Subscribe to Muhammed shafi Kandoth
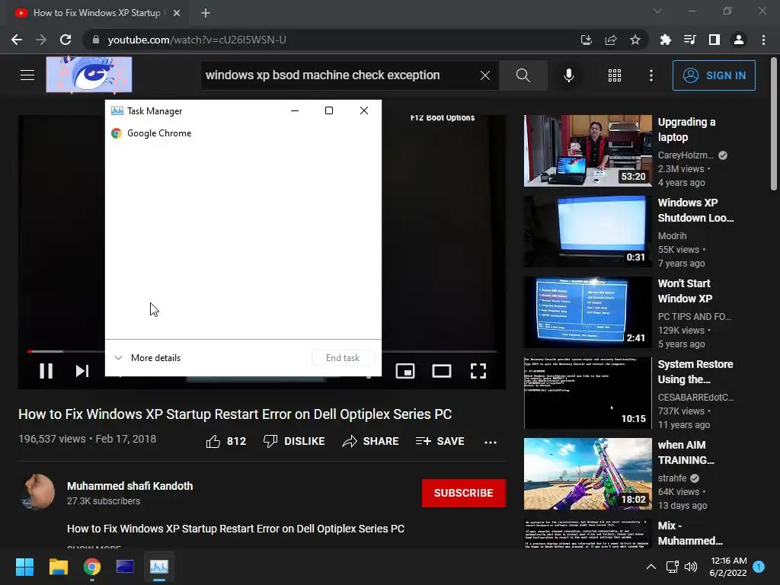 464,493
